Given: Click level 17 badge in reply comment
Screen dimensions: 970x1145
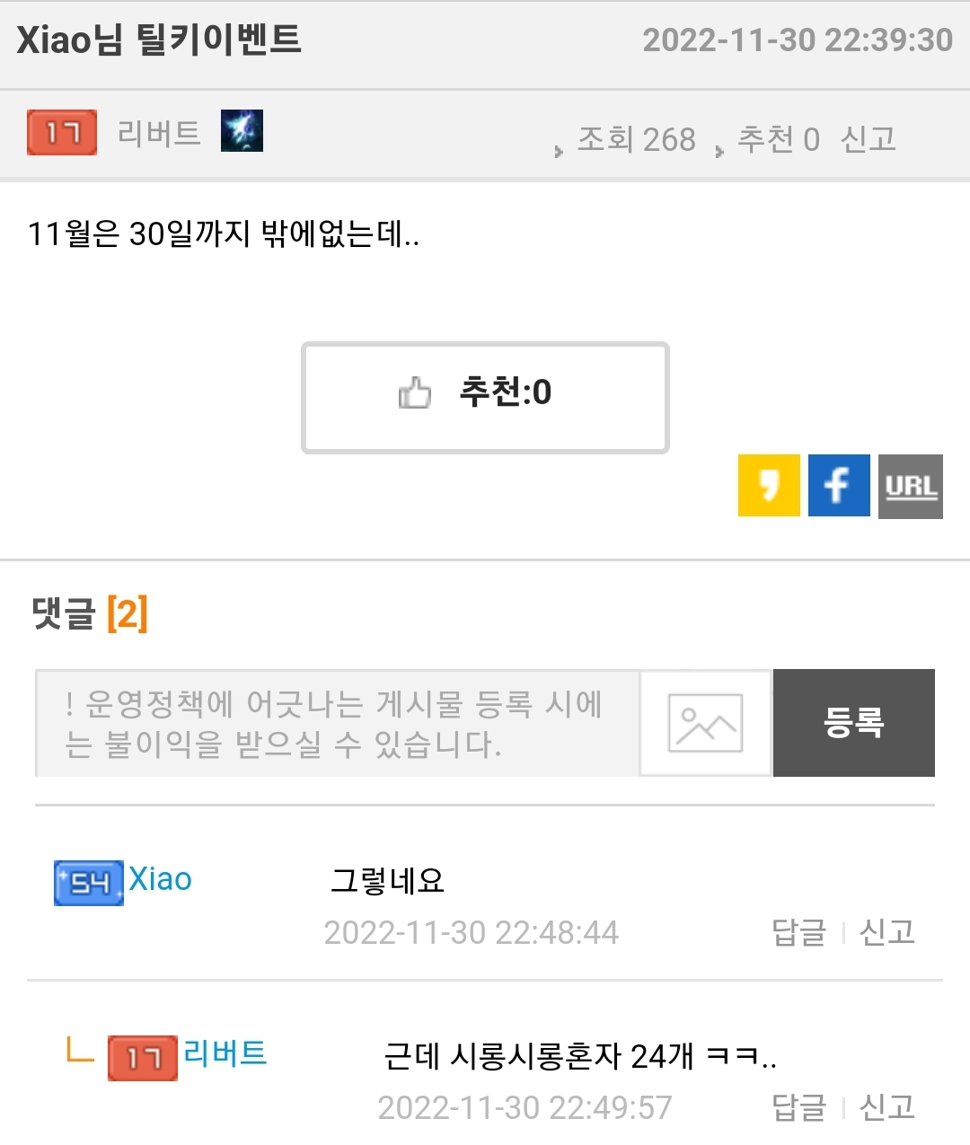Looking at the screenshot, I should pos(143,1058).
